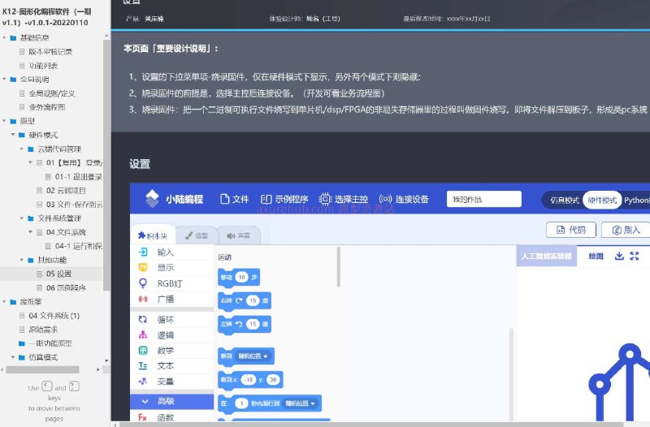650x427 pixels.
Task: Collapse the 云端代码管理 folder
Action: point(22,149)
